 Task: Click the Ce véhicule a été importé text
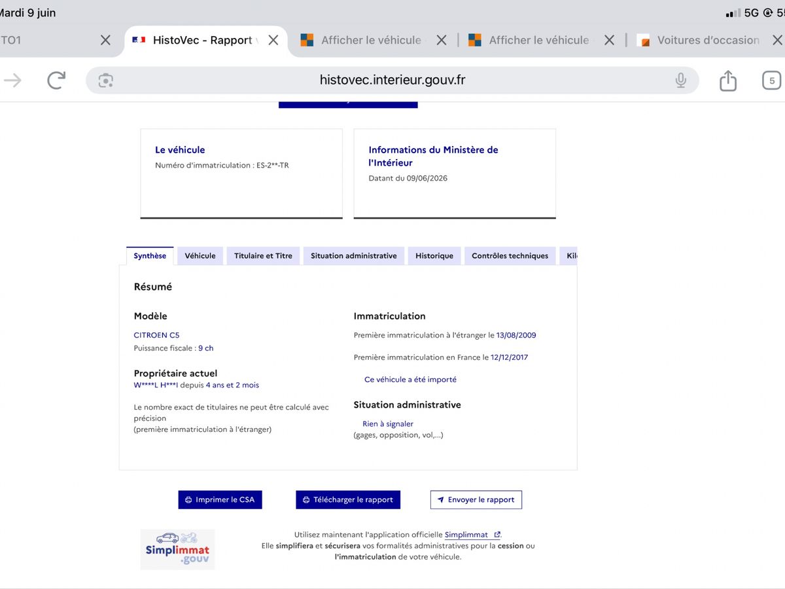[410, 380]
